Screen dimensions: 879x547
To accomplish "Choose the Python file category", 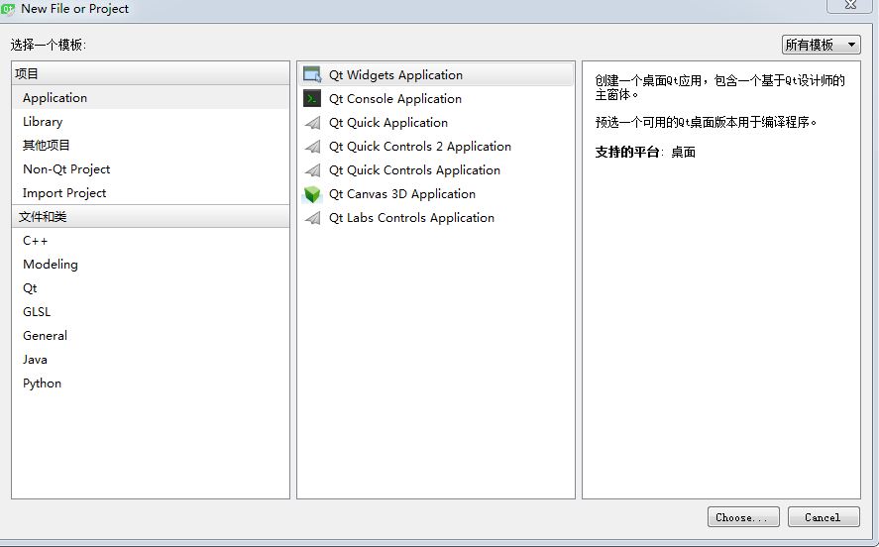I will click(x=43, y=383).
